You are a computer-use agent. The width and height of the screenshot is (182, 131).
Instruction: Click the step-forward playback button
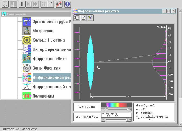(29, 4)
